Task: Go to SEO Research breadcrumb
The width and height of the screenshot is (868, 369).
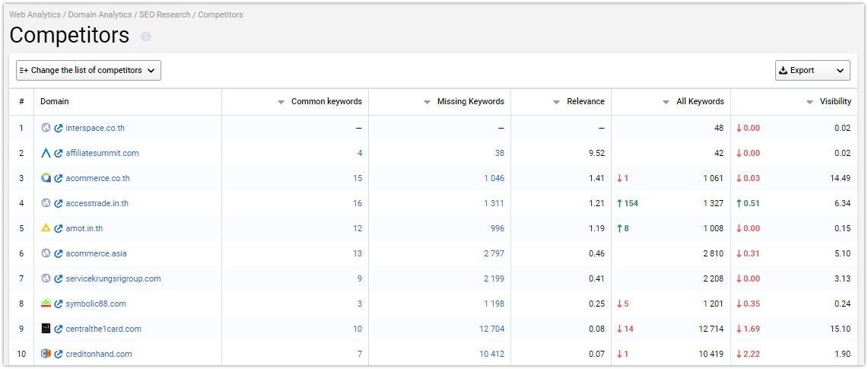Action: [x=166, y=15]
